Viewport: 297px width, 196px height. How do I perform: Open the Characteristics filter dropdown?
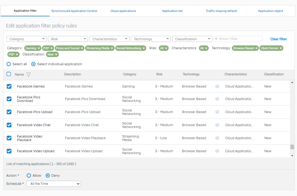point(109,39)
